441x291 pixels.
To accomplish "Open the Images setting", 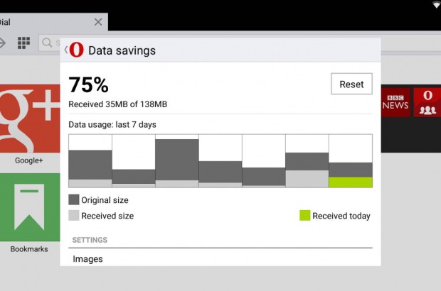I will point(88,259).
